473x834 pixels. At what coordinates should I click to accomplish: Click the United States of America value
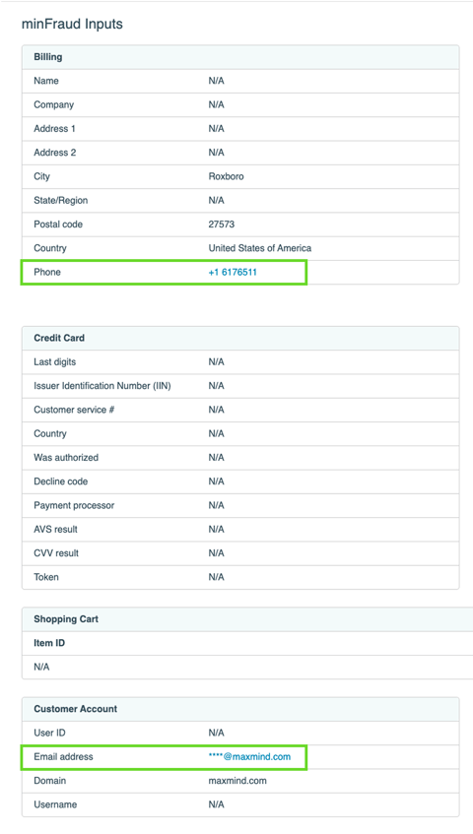[259, 248]
